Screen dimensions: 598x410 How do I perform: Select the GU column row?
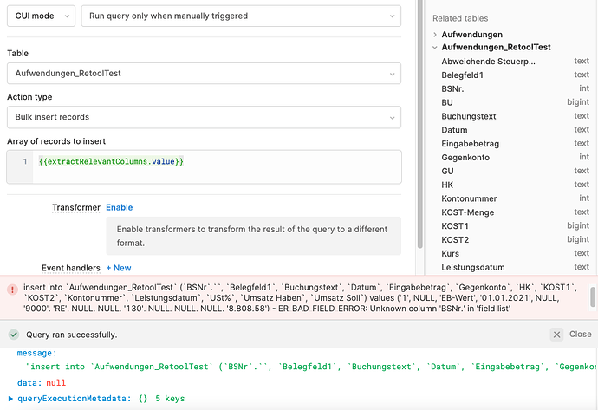515,172
